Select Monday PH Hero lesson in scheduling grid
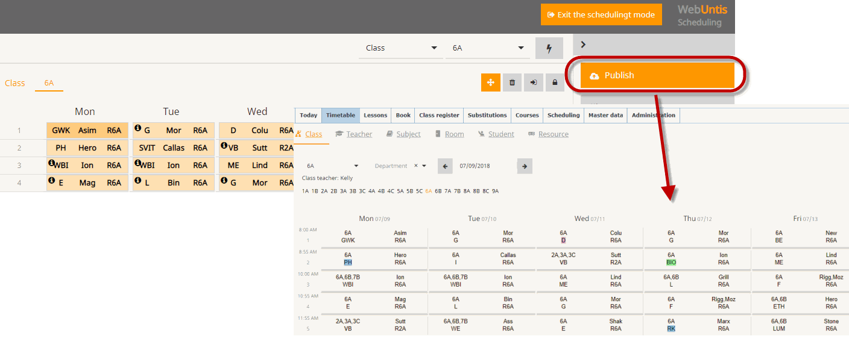Image resolution: width=849 pixels, height=339 pixels. coord(87,148)
